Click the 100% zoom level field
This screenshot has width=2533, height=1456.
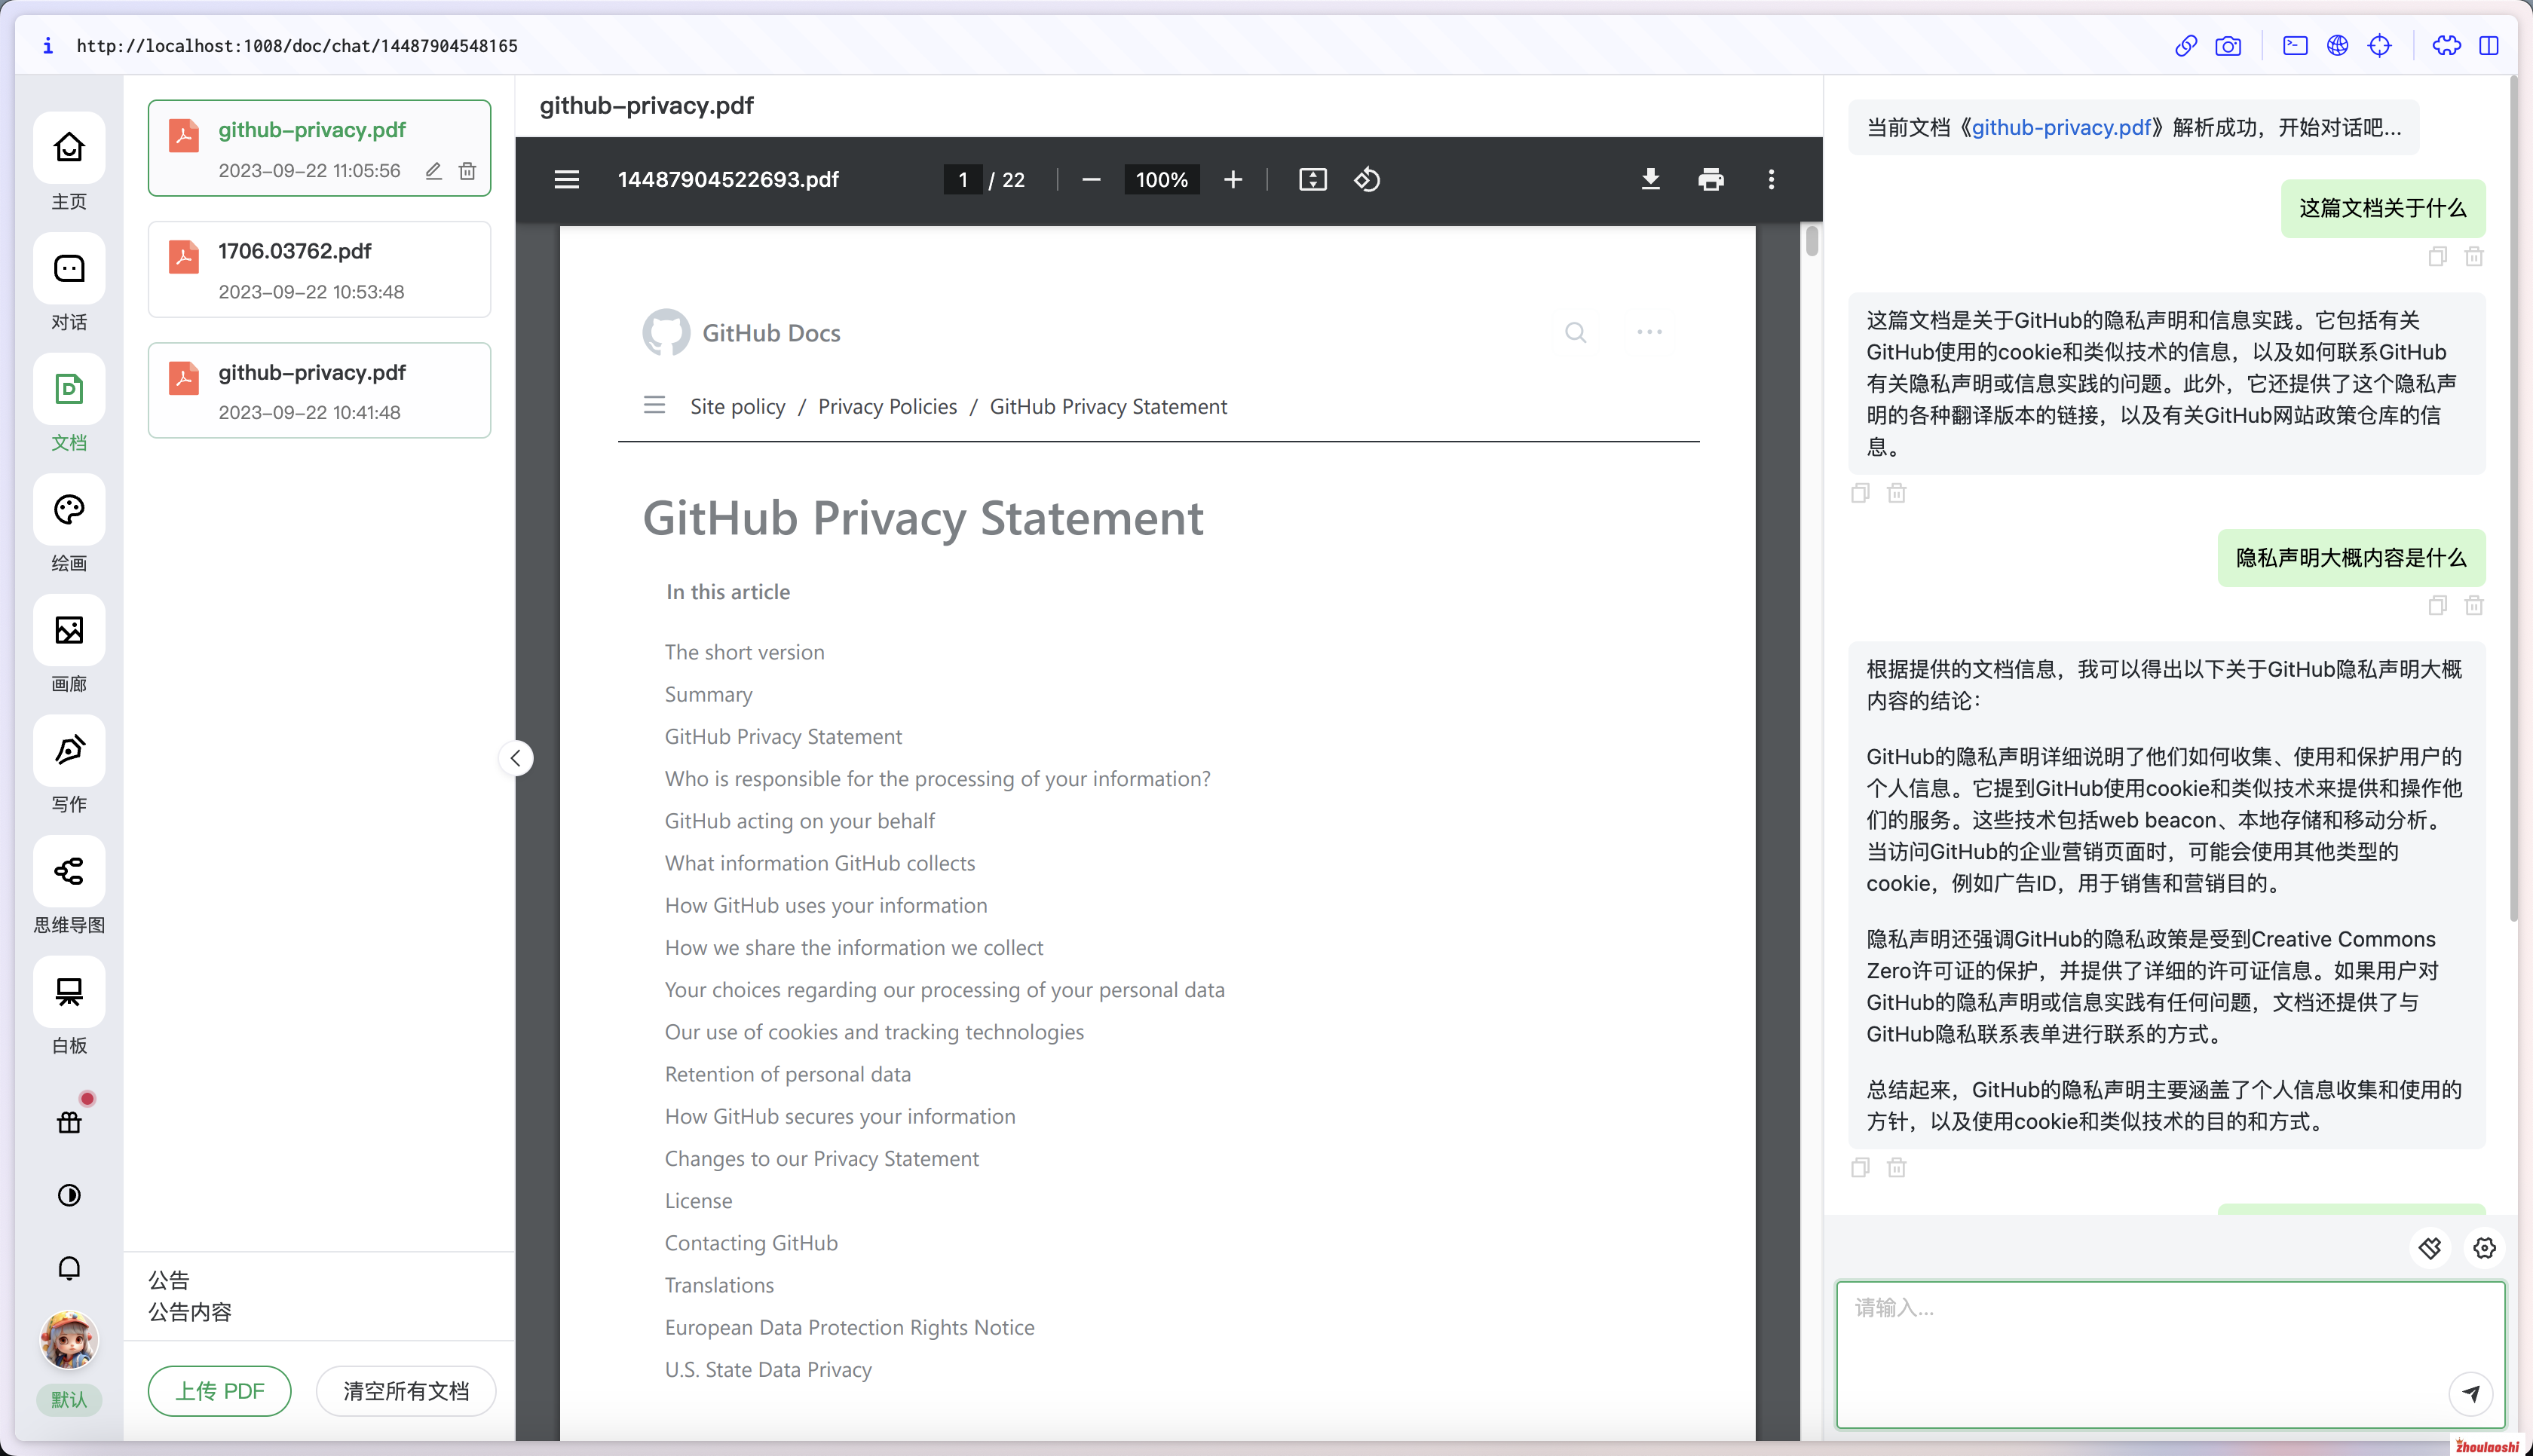click(x=1162, y=180)
